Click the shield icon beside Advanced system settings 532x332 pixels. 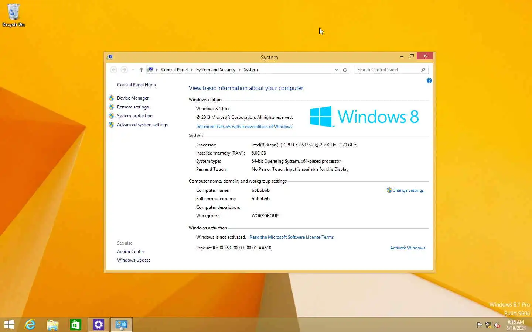point(112,125)
